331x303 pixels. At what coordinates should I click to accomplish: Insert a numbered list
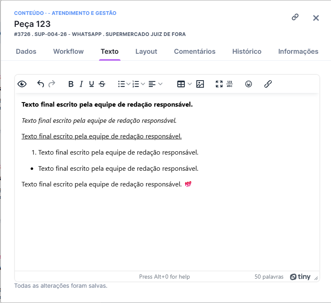(136, 84)
